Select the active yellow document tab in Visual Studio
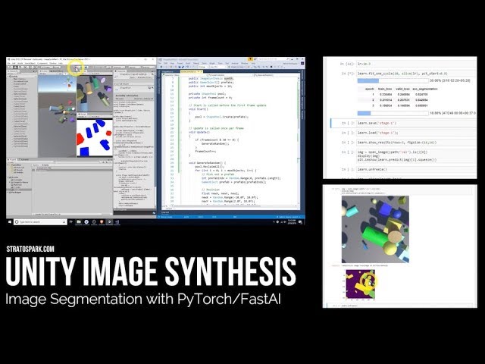Image resolution: width=485 pixels, height=364 pixels. click(x=191, y=71)
